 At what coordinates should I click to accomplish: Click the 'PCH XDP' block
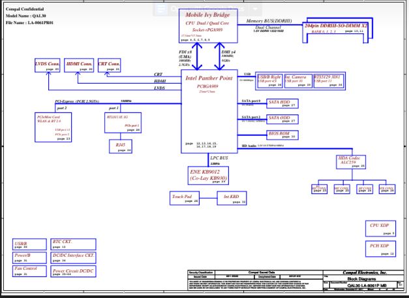[x=380, y=249]
